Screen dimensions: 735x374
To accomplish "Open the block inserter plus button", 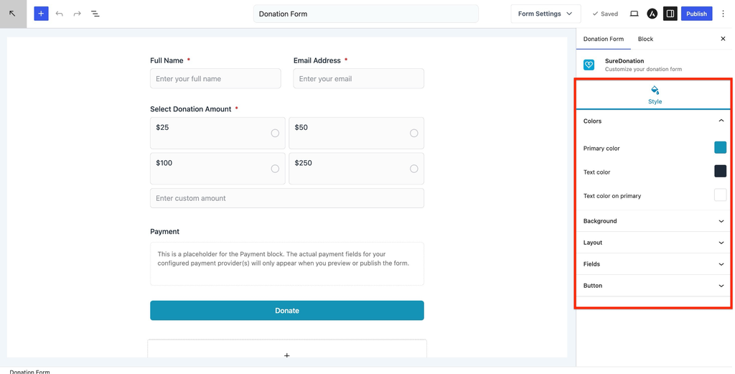I will [41, 14].
